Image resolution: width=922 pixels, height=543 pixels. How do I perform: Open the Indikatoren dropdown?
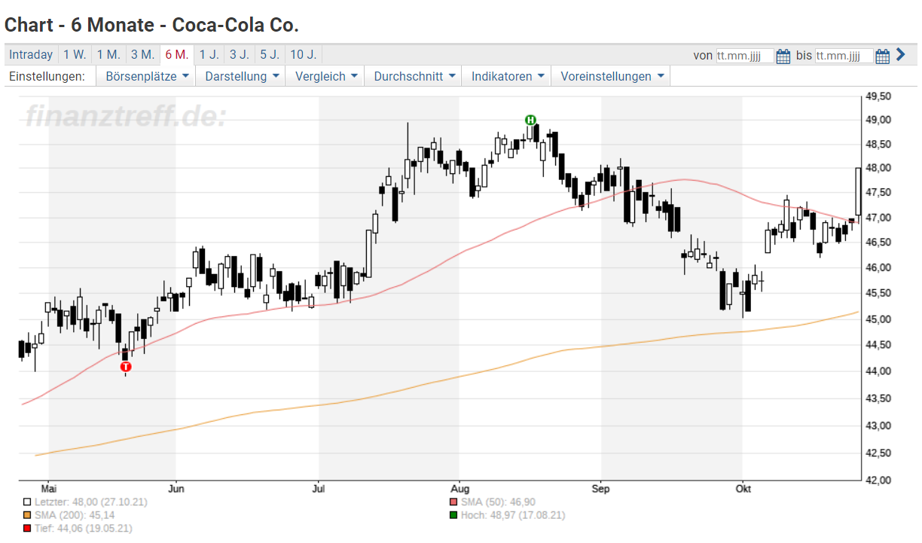[507, 76]
